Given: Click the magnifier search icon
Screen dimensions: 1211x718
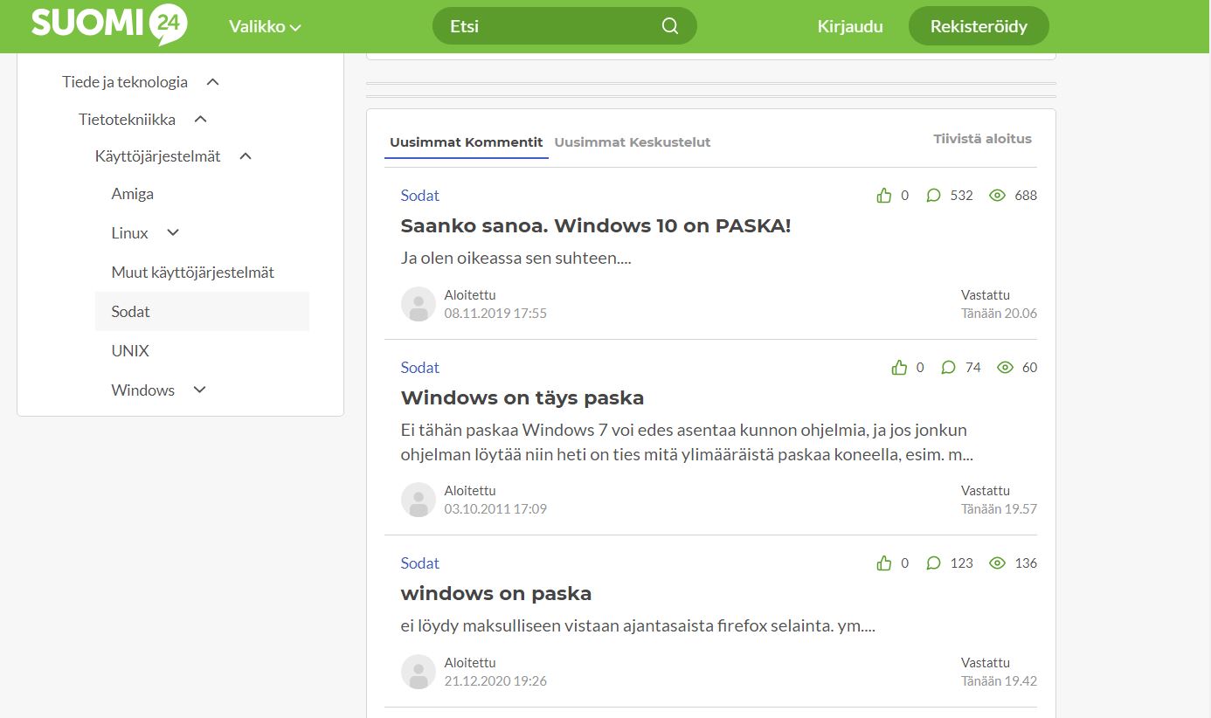Looking at the screenshot, I should click(x=670, y=26).
